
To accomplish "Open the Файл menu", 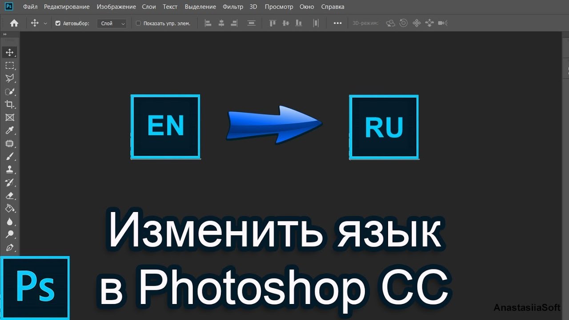I will (30, 7).
